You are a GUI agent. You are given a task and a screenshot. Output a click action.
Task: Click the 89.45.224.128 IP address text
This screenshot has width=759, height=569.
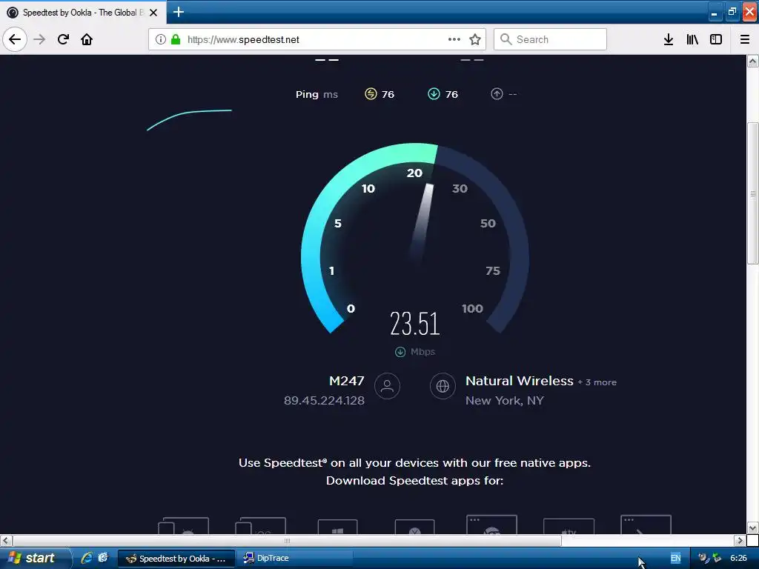coord(324,401)
